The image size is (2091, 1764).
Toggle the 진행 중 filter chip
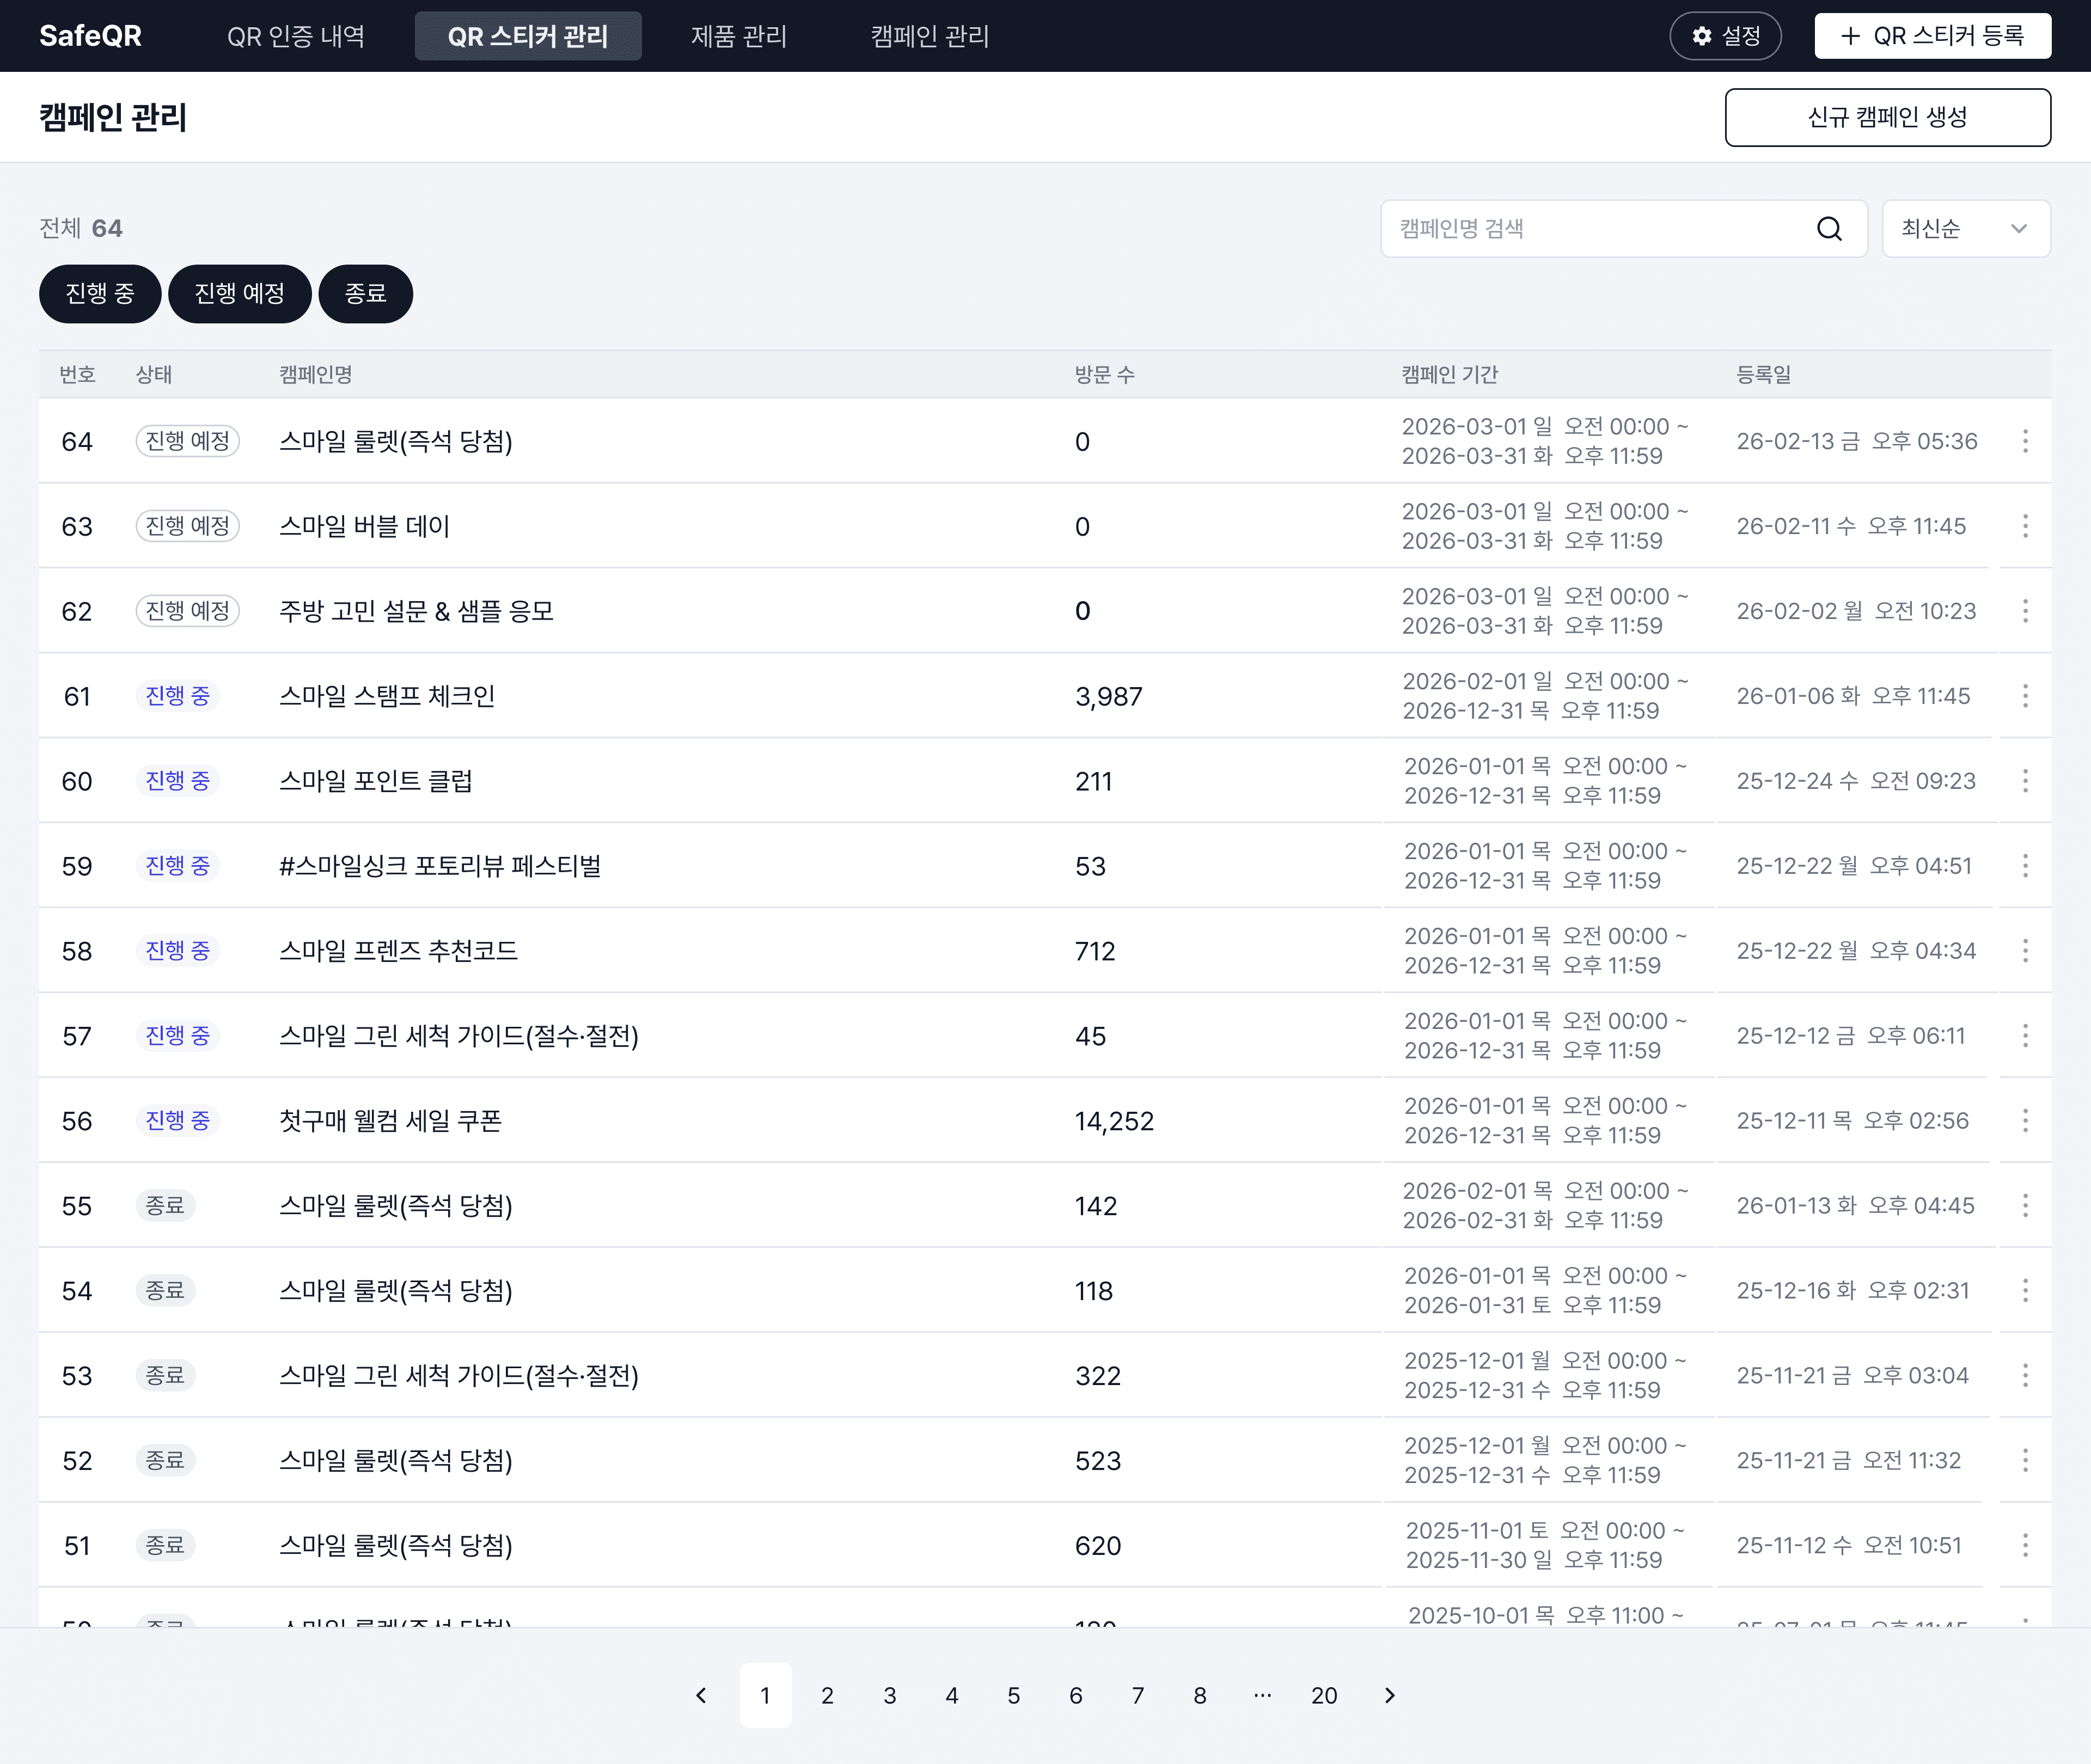(100, 294)
